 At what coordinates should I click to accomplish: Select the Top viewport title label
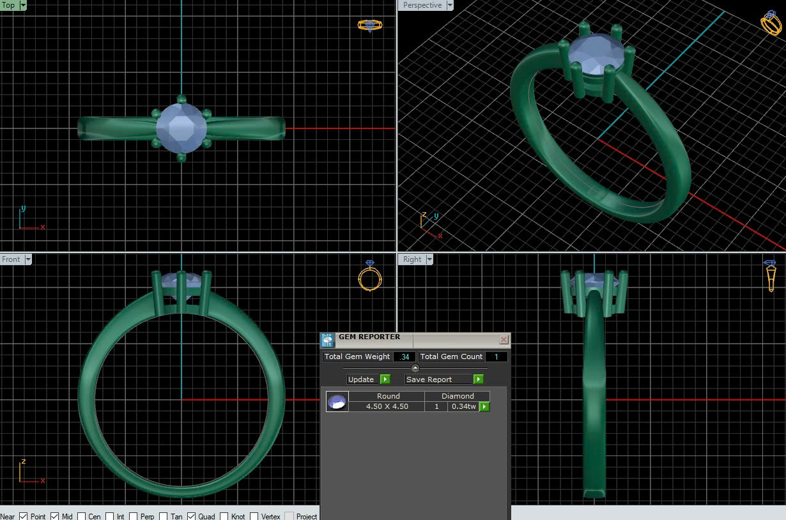(9, 5)
